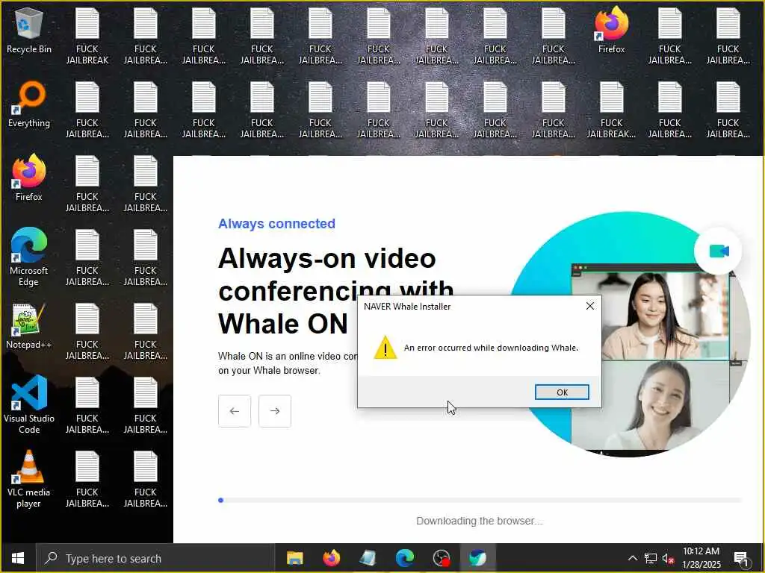Image resolution: width=765 pixels, height=573 pixels.
Task: Open the Action Center notifications icon
Action: click(x=741, y=558)
